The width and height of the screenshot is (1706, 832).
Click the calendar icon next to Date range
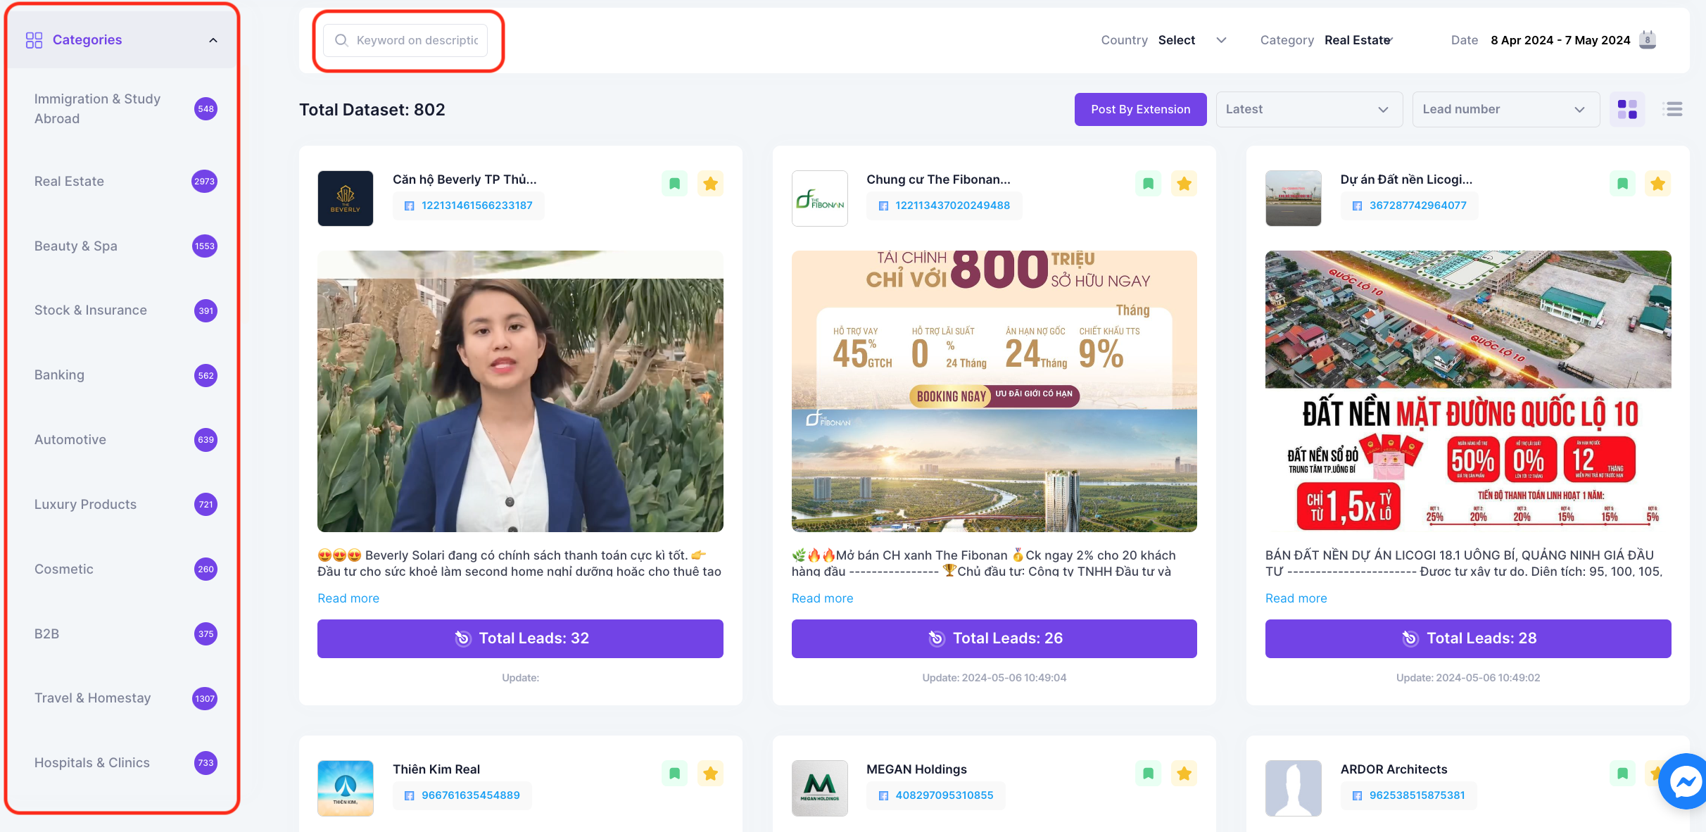pos(1647,40)
